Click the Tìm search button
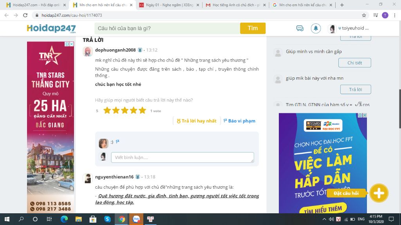401x225 pixels. point(253,28)
